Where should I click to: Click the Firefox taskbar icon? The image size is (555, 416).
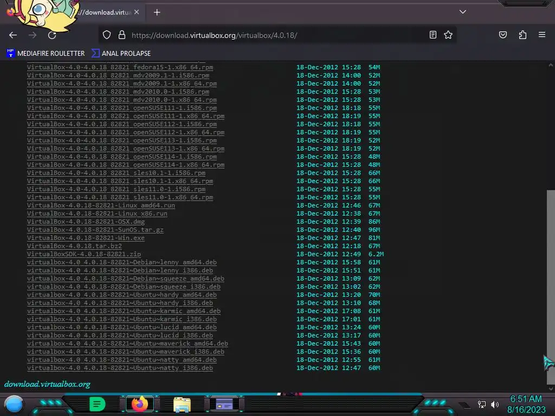[x=139, y=404]
